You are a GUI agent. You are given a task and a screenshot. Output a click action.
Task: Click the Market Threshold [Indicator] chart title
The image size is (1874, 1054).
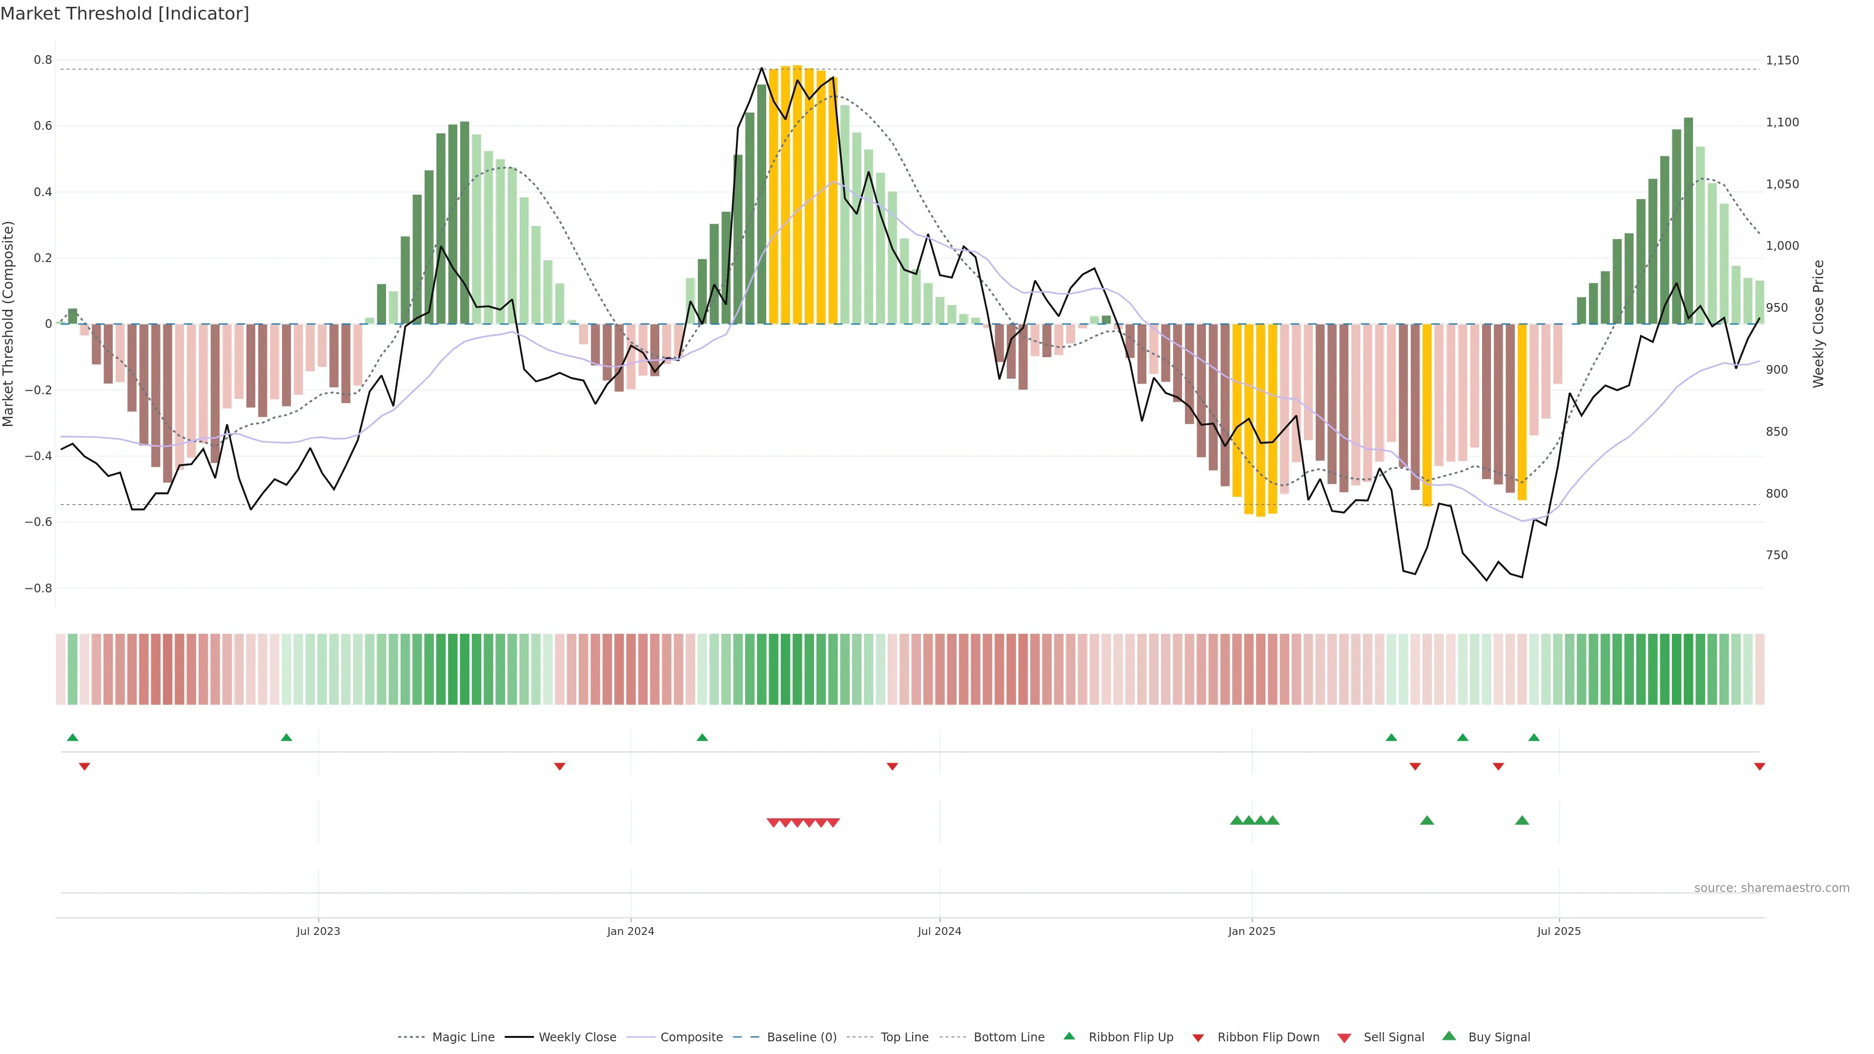click(x=124, y=14)
